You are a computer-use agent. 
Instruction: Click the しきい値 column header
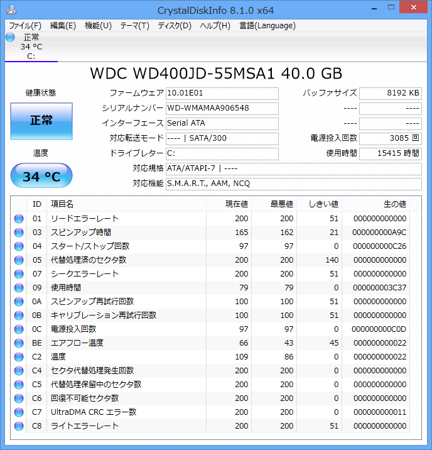tap(319, 204)
